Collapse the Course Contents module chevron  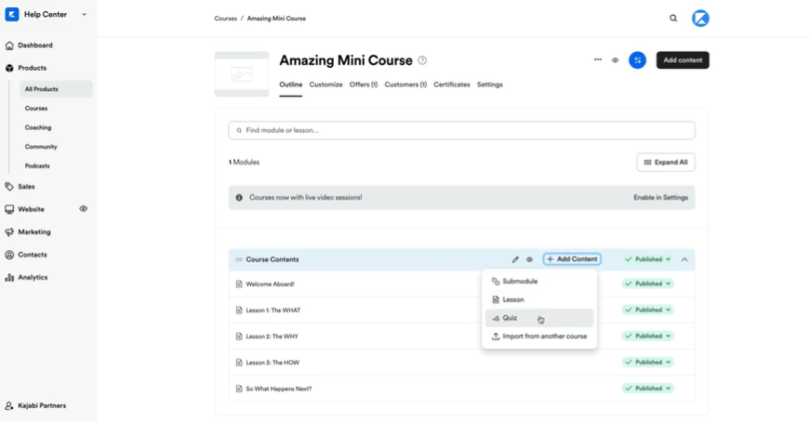[x=684, y=259]
